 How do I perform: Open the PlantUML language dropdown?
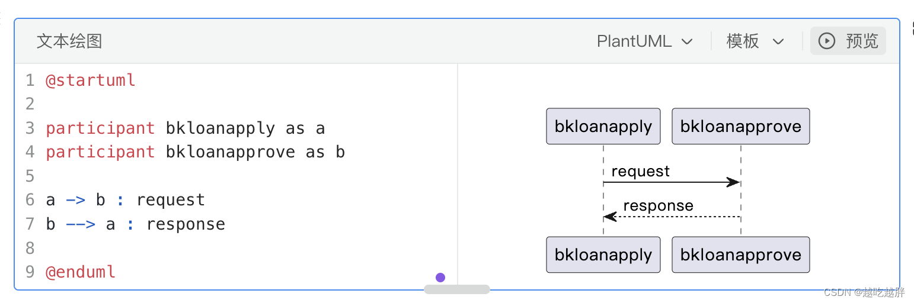(645, 41)
